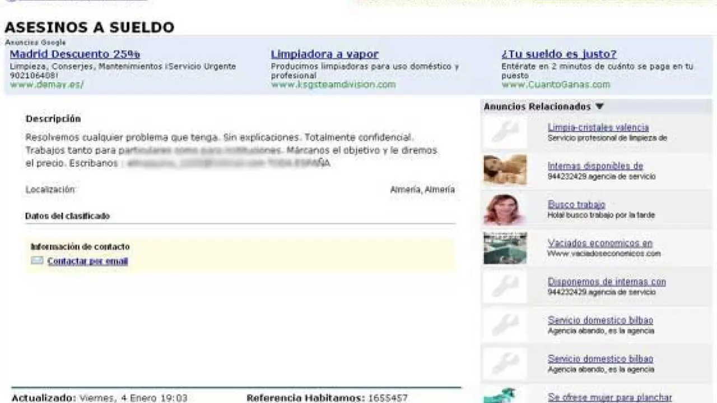Click wrench icon beside second Servicio domestico bilbao
Screen dimensions: 717x403
505,364
